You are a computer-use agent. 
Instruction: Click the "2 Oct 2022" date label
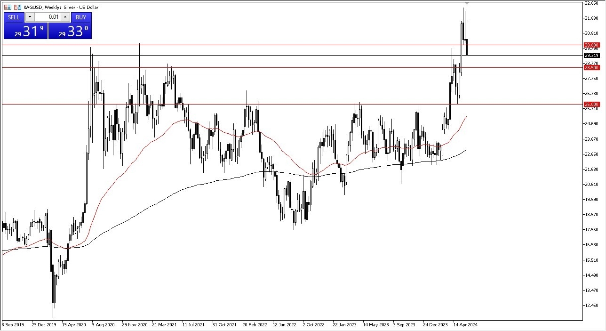tap(314, 324)
